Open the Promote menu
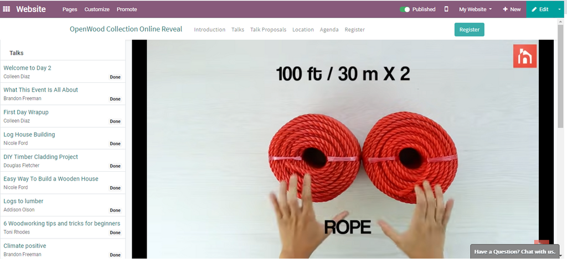The image size is (567, 259). [x=127, y=9]
